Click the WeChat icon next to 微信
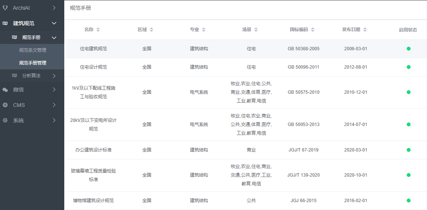427x210 pixels. pyautogui.click(x=5, y=90)
